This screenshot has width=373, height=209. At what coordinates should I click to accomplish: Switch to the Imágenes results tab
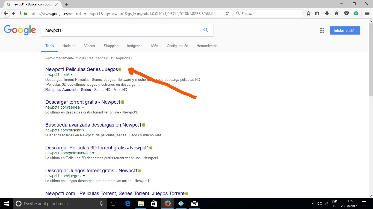(135, 46)
